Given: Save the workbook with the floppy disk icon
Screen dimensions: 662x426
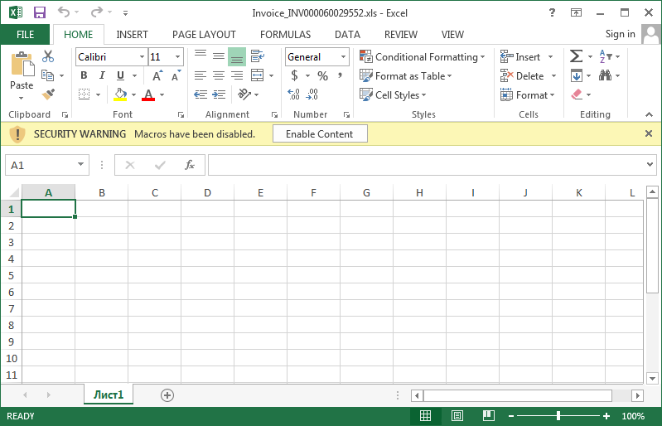Looking at the screenshot, I should point(39,12).
